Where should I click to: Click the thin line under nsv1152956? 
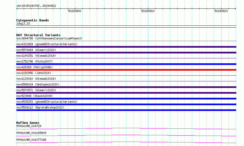click(x=126, y=76)
